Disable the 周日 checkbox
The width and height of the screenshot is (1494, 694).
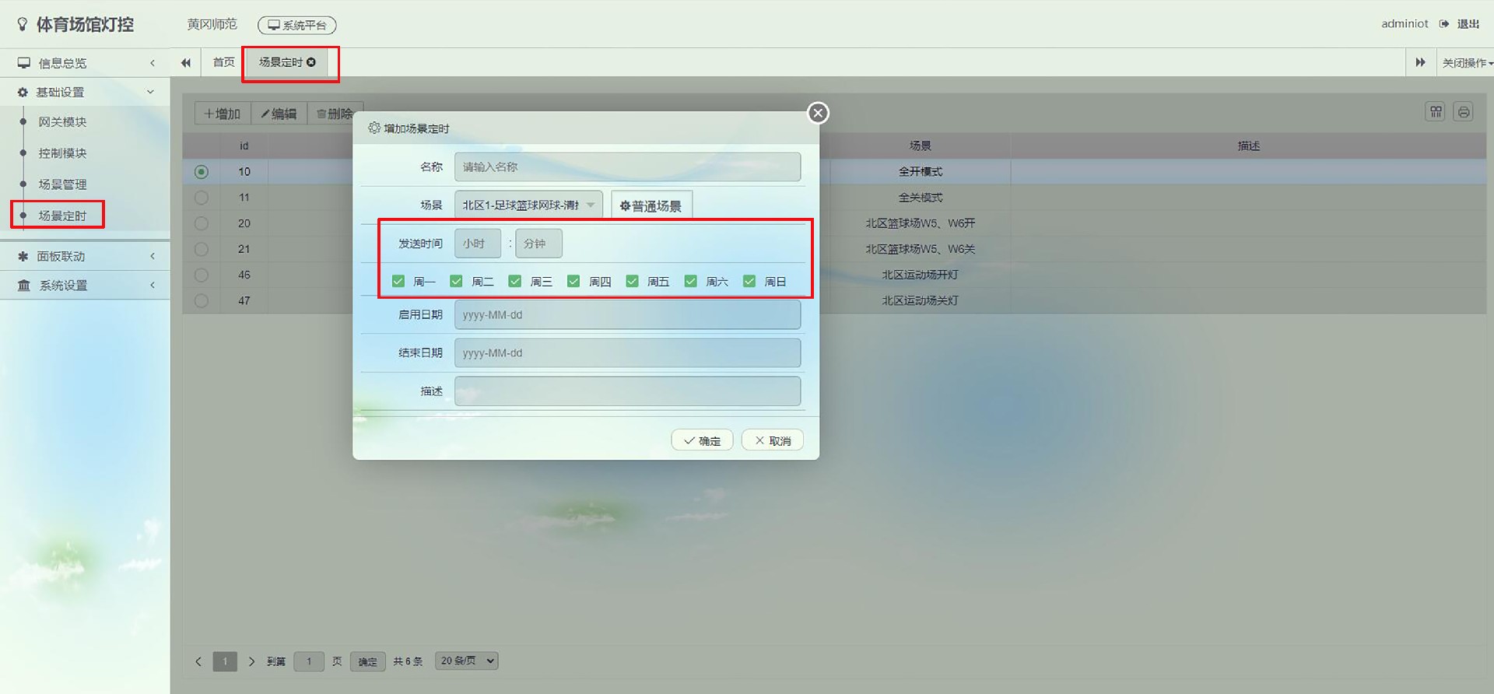[x=749, y=281]
